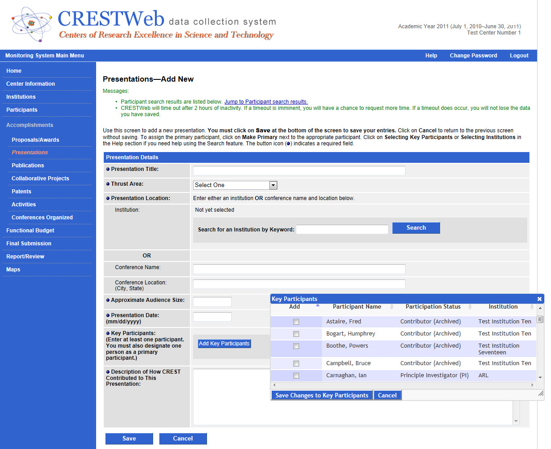
Task: Click the 'Accomplishments' sidebar heading
Action: coord(30,125)
